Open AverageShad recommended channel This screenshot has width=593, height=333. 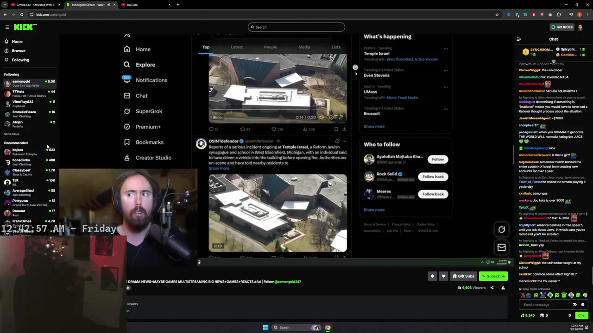click(x=30, y=192)
